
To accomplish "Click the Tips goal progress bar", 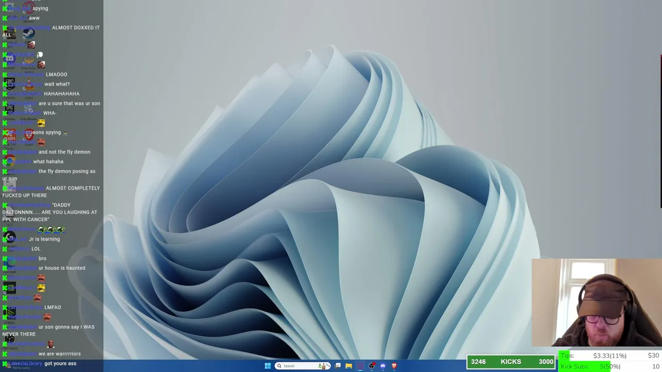I will [x=610, y=355].
